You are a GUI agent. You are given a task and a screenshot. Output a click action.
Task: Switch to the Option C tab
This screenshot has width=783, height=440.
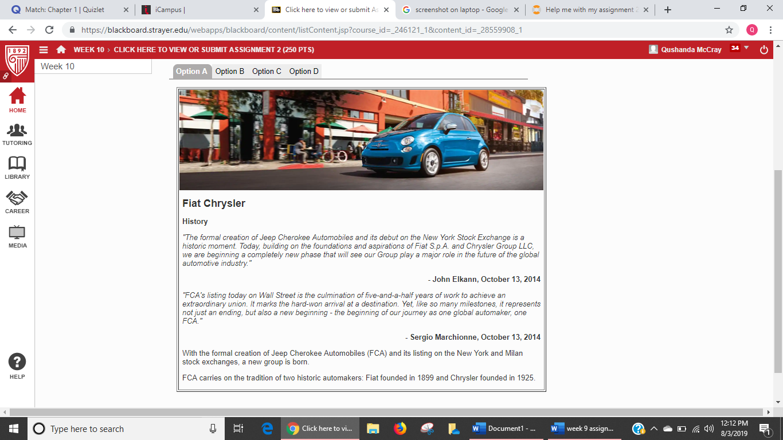click(267, 71)
